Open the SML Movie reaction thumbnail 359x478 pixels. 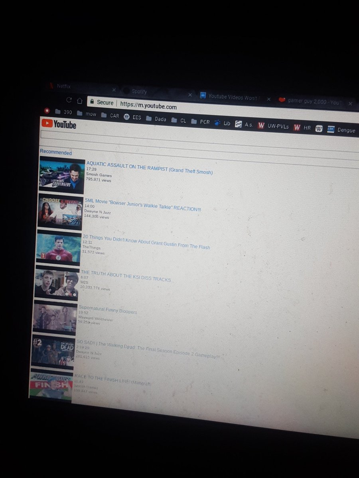(60, 212)
